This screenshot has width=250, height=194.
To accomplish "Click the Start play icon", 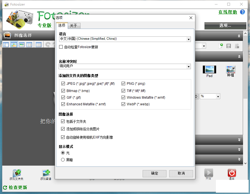I will pos(209,173).
